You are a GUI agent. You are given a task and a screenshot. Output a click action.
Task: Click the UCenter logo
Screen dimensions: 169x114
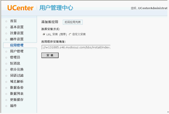coord(20,8)
